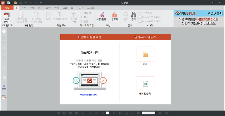The width and height of the screenshot is (225, 116).
Task: Click the page number field
Action: pos(107,113)
